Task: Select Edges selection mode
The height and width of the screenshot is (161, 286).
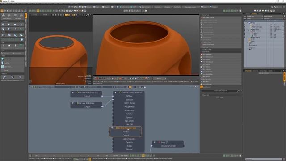Action: 97,7
